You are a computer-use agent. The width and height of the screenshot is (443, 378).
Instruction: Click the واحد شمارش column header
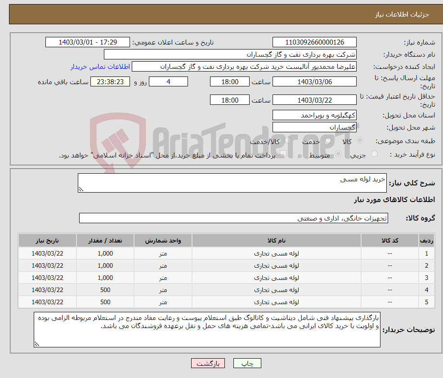pos(163,241)
